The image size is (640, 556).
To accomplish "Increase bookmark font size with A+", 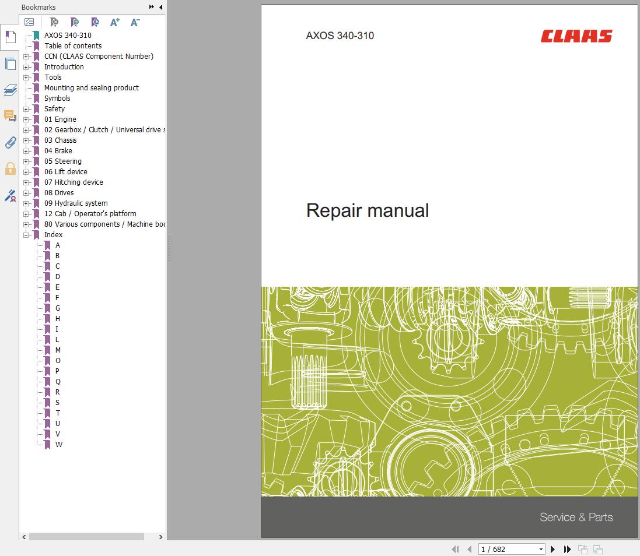I will (x=115, y=22).
